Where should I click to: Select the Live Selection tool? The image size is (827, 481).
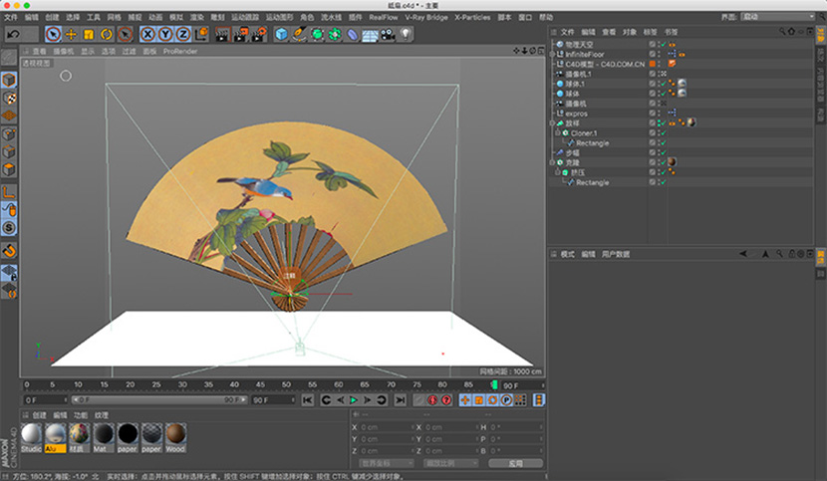53,34
